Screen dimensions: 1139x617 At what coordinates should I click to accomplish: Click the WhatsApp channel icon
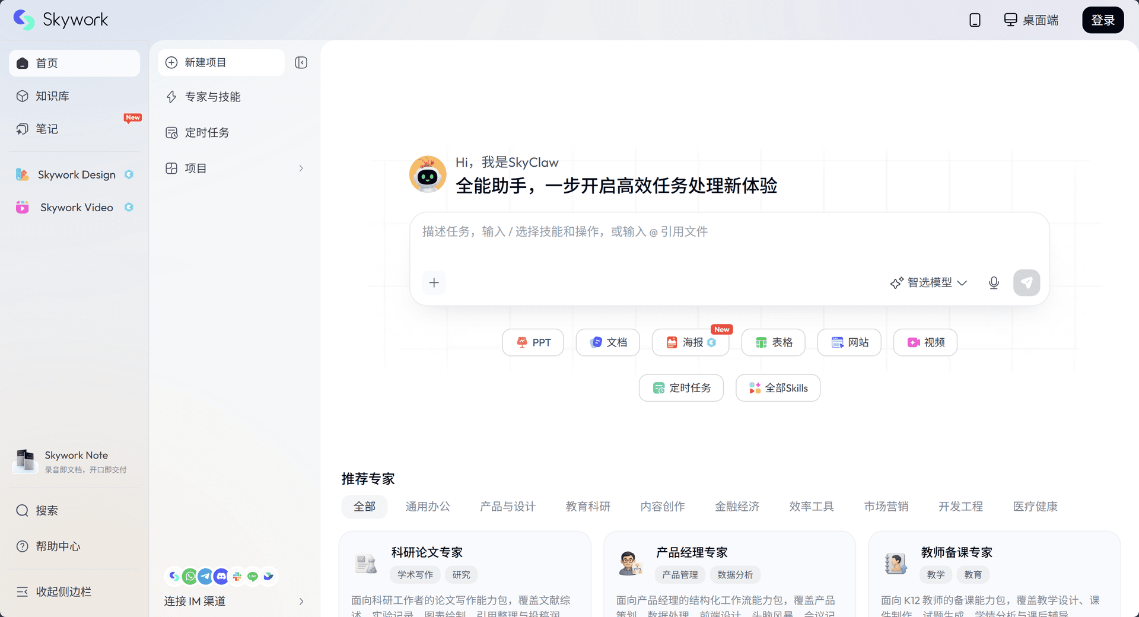[x=190, y=576]
